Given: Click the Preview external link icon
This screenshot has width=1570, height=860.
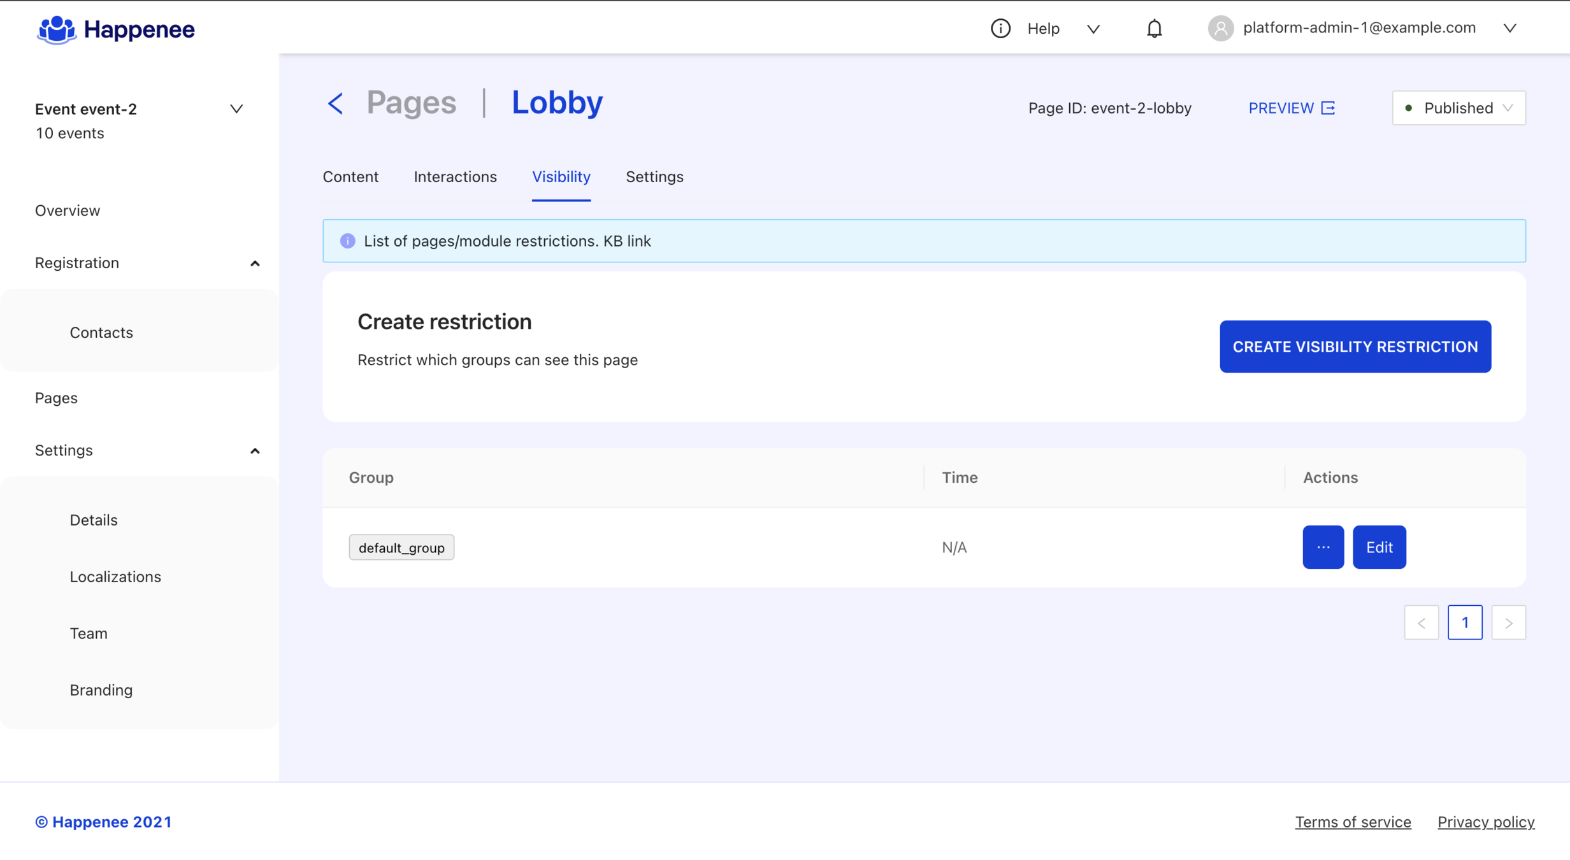Looking at the screenshot, I should tap(1328, 108).
